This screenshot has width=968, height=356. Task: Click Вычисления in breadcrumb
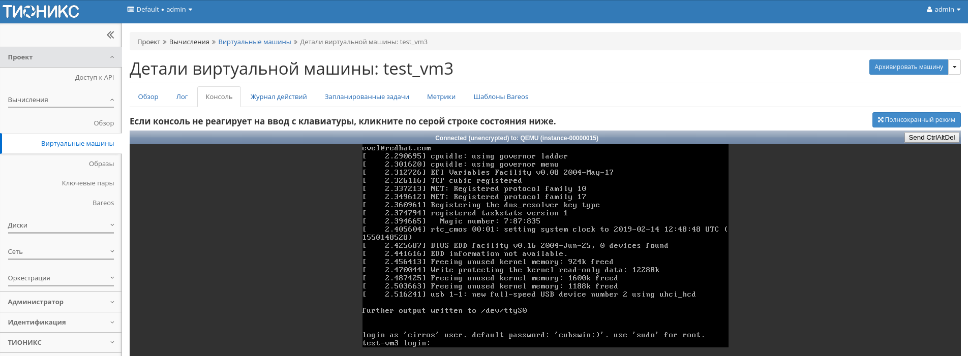pyautogui.click(x=189, y=42)
